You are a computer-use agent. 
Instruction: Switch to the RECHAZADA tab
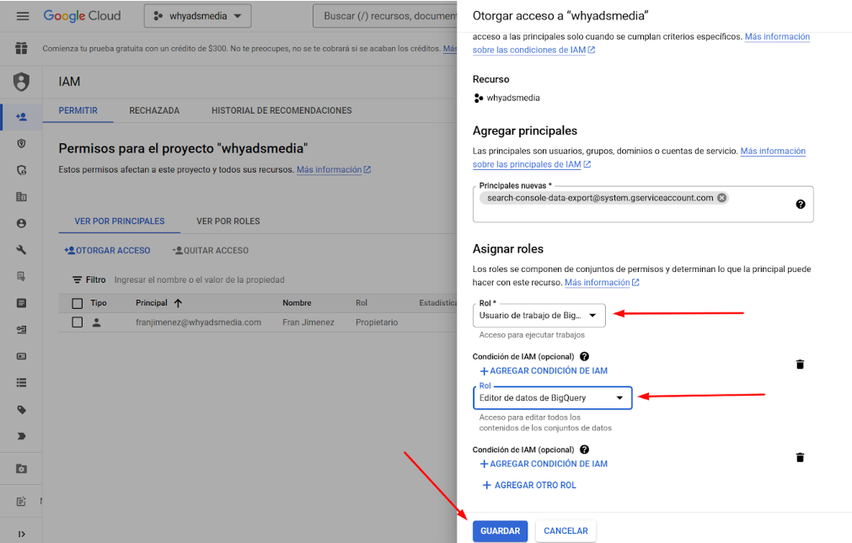(154, 111)
